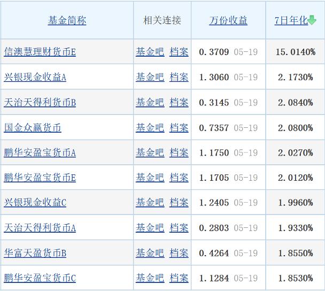Open fund 天治天得利货币B
The image size is (325, 291).
click(40, 102)
